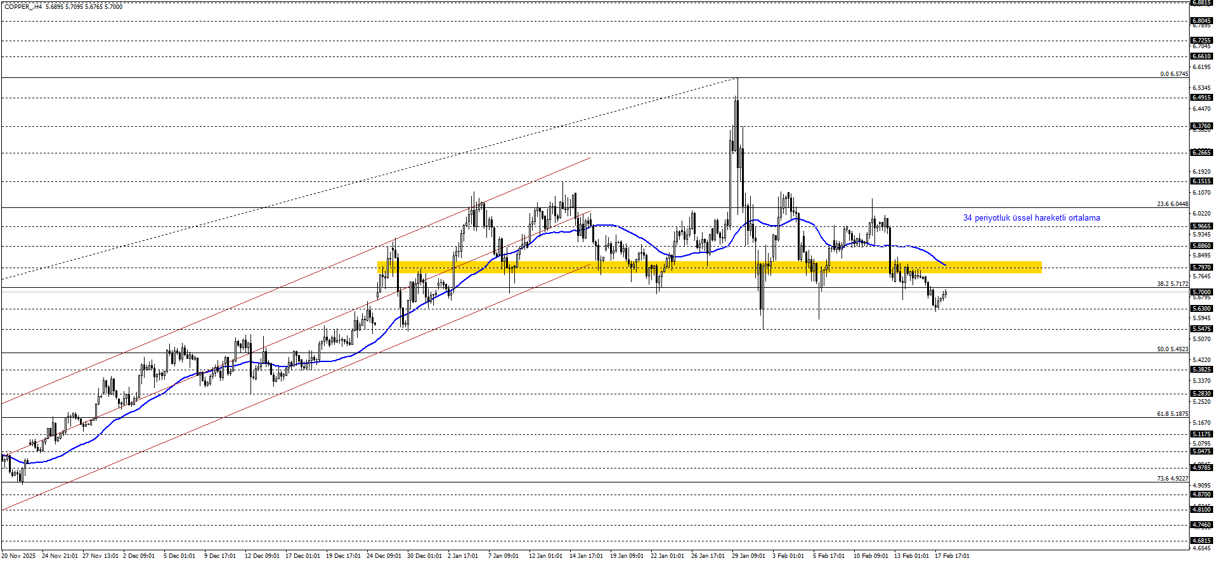Click the 6.4915 price level tag

(x=1201, y=98)
